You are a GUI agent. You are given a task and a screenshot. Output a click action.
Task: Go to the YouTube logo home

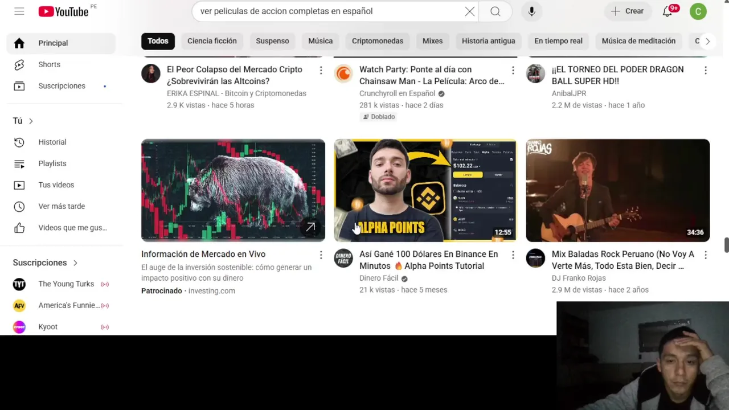click(63, 11)
